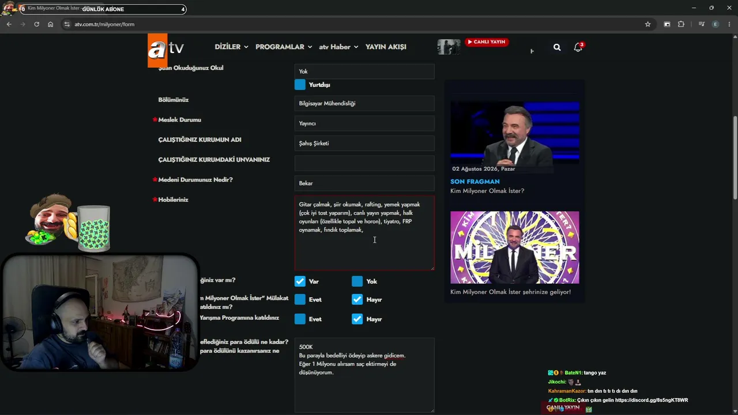Viewport: 738px width, 415px height.
Task: Tick the Yurtdışı checkbox
Action: pyautogui.click(x=300, y=85)
